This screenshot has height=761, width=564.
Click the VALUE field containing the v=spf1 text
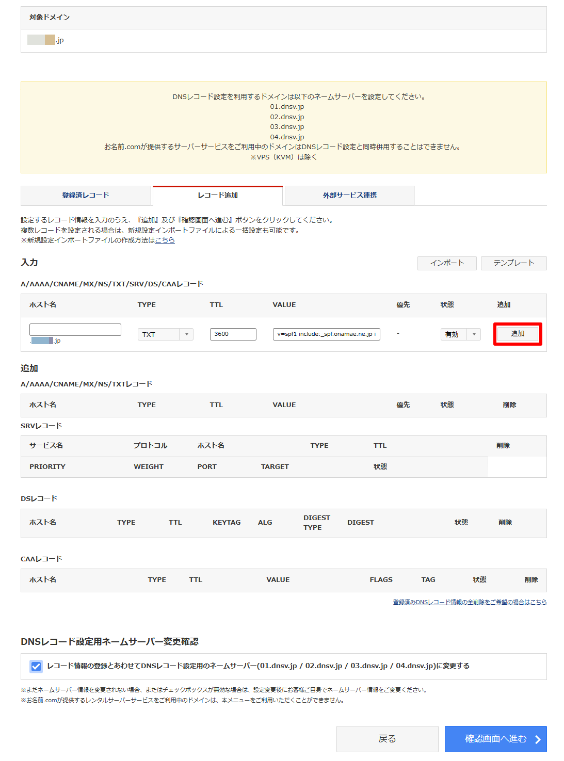pyautogui.click(x=326, y=334)
